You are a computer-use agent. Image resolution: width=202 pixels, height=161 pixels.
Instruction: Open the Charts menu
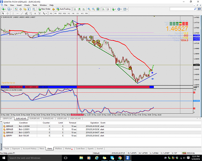(27, 5)
